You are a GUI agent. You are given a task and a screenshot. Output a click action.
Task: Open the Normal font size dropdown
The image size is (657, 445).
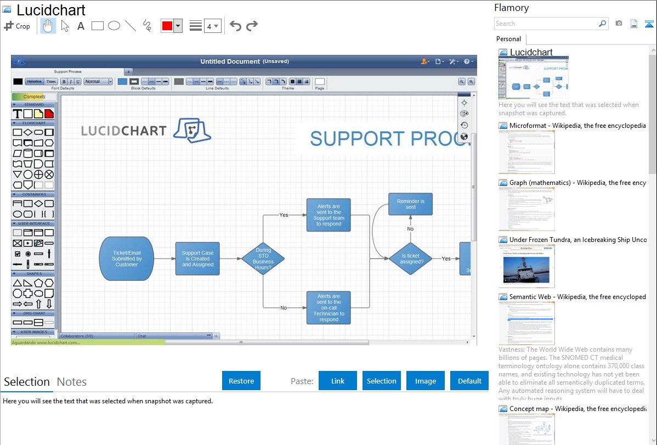[x=98, y=81]
